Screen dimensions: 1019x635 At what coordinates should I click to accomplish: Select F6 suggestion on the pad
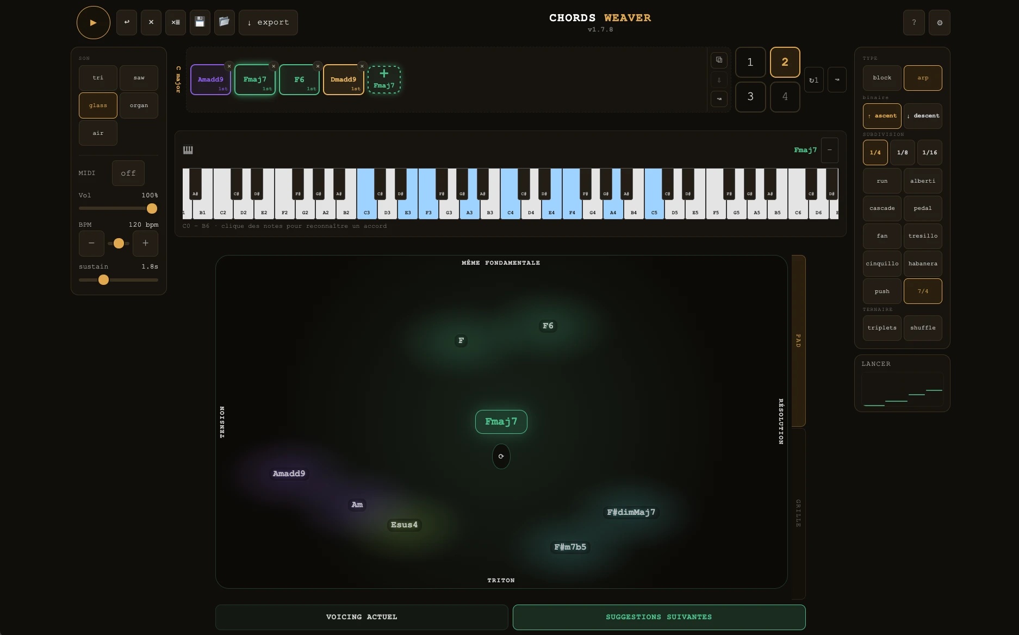pos(548,326)
